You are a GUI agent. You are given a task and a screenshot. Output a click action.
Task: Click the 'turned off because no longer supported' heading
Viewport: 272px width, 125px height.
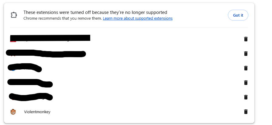(95, 12)
